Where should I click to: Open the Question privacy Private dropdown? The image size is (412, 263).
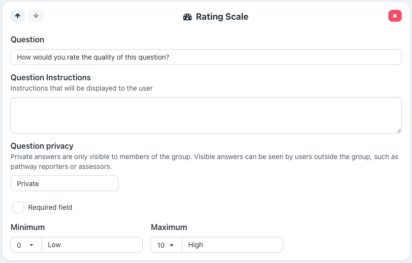[x=64, y=183]
